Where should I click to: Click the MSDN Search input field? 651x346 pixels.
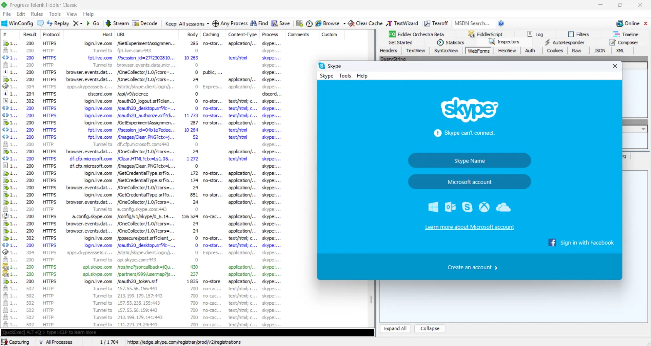(473, 23)
